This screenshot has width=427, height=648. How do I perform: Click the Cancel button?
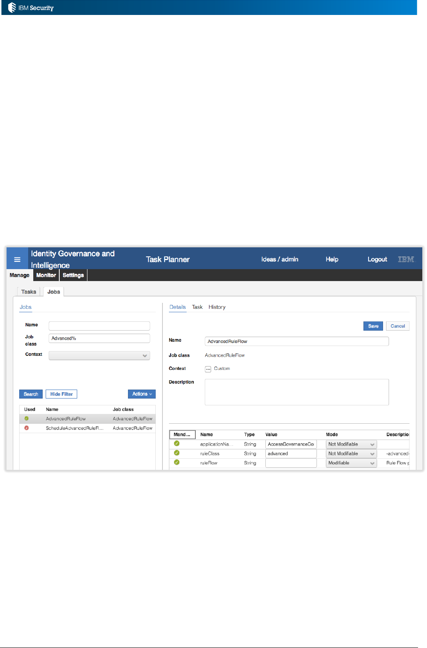(x=398, y=326)
